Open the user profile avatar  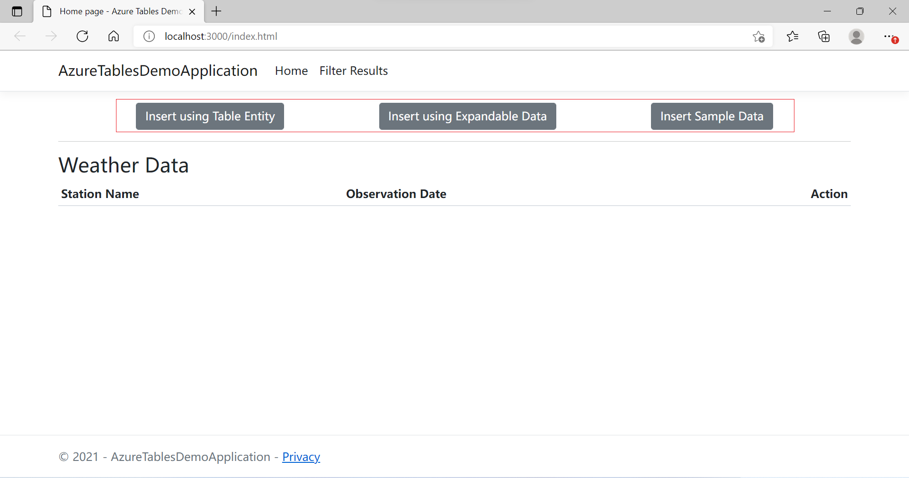[856, 36]
